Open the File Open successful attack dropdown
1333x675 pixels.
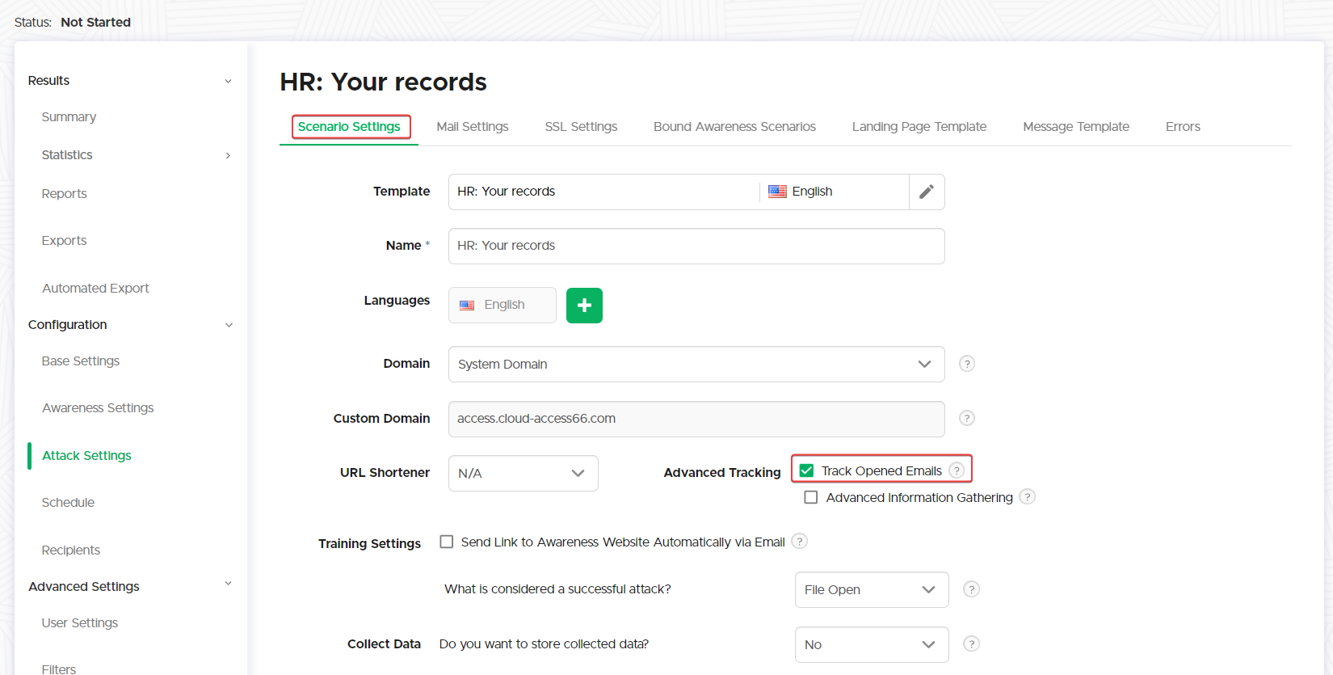[871, 590]
